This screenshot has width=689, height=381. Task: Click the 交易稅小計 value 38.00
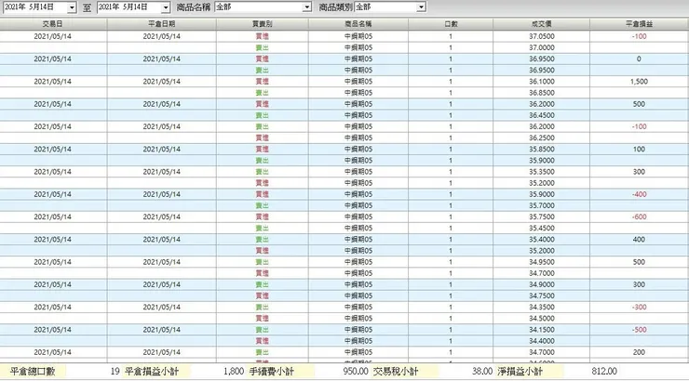coord(482,372)
